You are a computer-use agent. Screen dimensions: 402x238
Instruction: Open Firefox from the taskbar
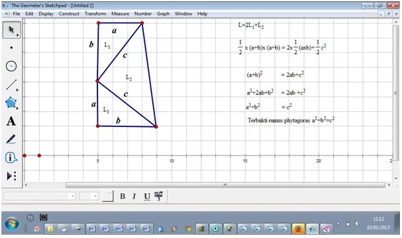(299, 229)
